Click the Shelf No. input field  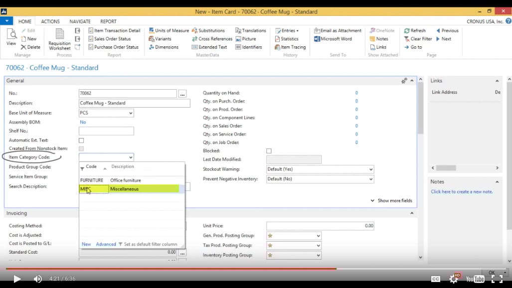[107, 131]
